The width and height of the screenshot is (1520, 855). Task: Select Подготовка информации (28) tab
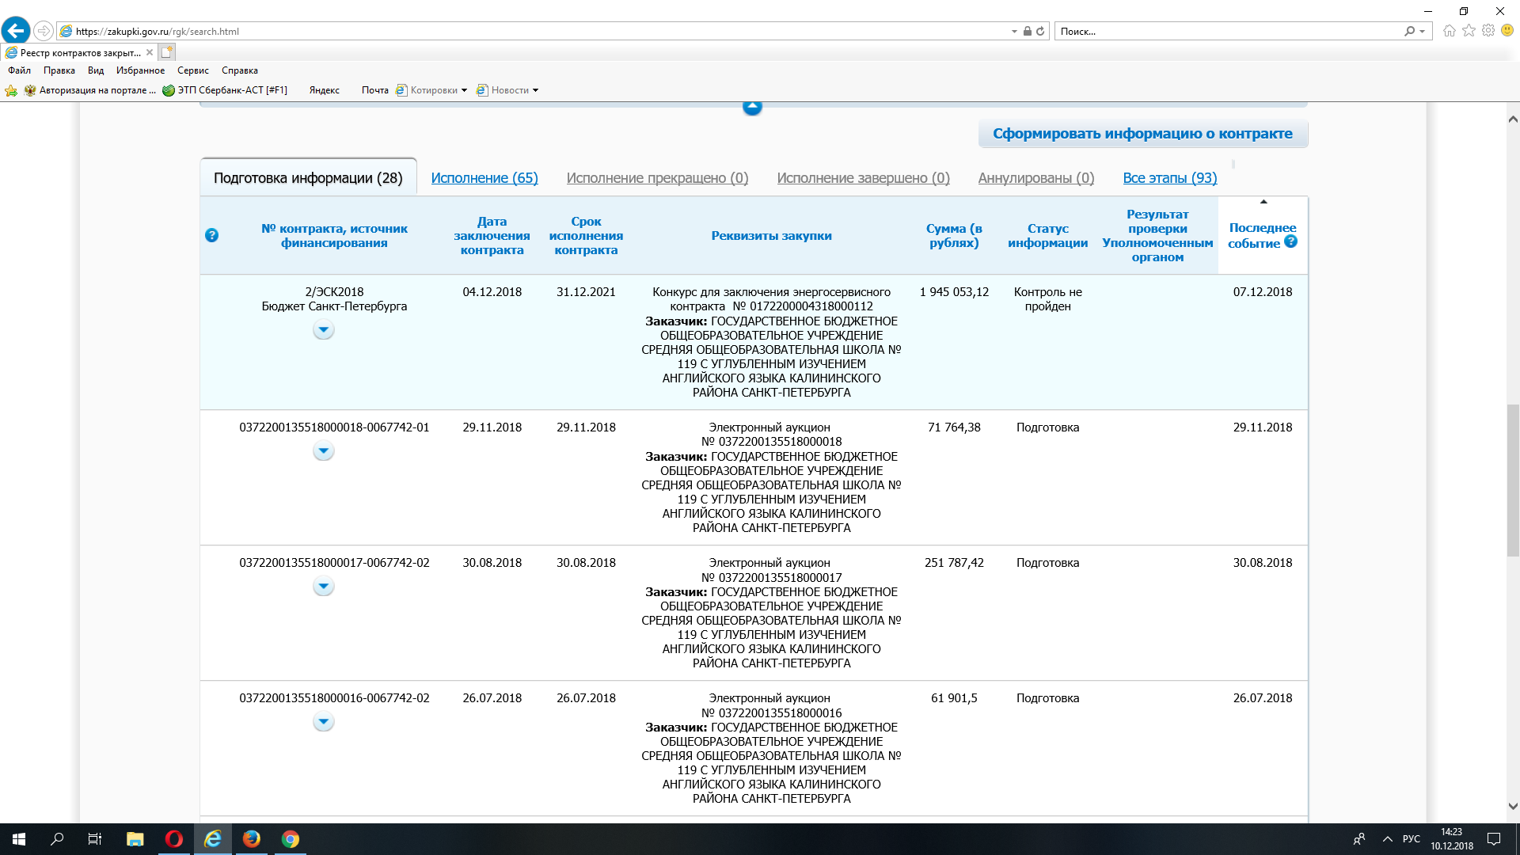tap(308, 178)
